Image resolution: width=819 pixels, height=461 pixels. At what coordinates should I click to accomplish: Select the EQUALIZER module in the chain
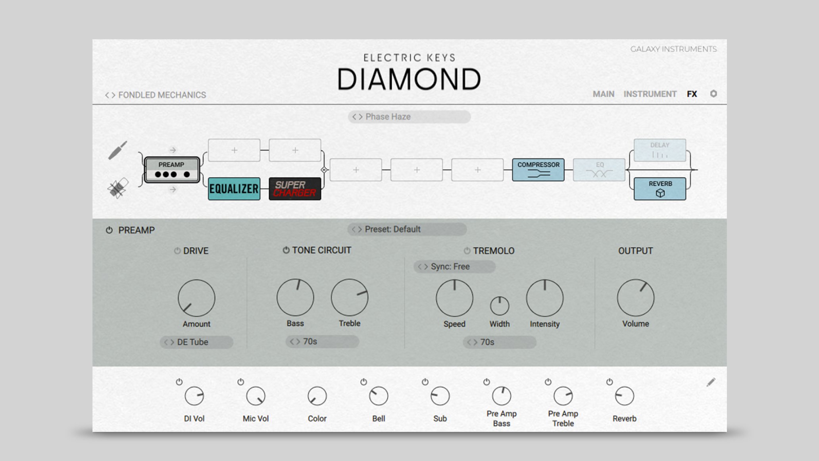coord(234,189)
